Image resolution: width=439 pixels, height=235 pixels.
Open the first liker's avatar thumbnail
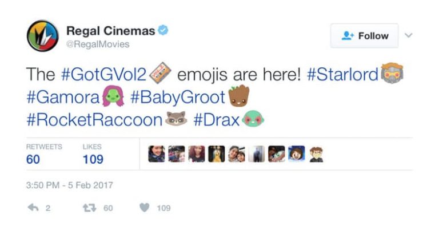[157, 154]
